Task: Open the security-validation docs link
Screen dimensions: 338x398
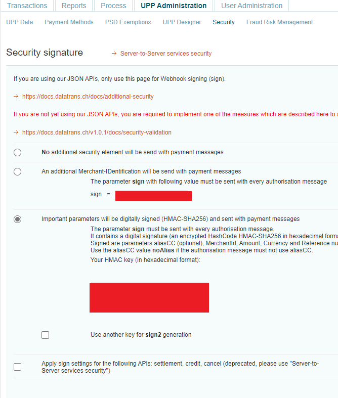Action: click(x=97, y=132)
